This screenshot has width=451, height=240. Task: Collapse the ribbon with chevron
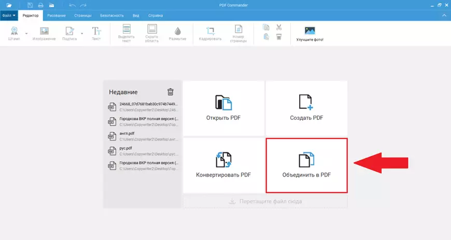click(x=444, y=16)
